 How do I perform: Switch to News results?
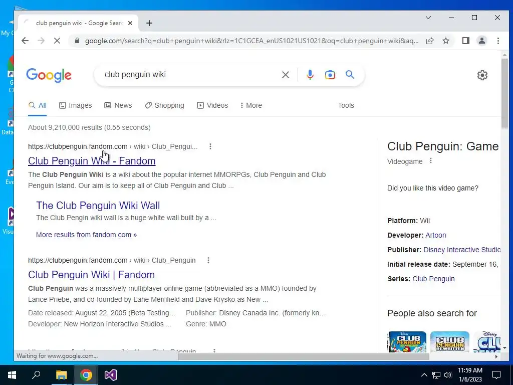pyautogui.click(x=118, y=105)
